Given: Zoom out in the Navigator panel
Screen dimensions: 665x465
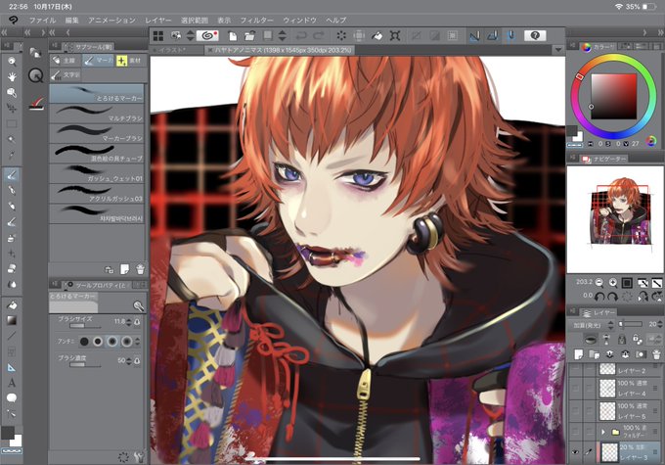Looking at the screenshot, I should 598,282.
